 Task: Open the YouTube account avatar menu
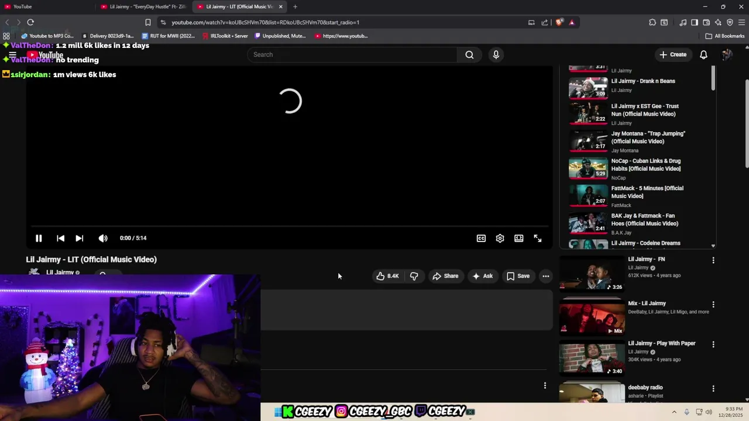(727, 54)
